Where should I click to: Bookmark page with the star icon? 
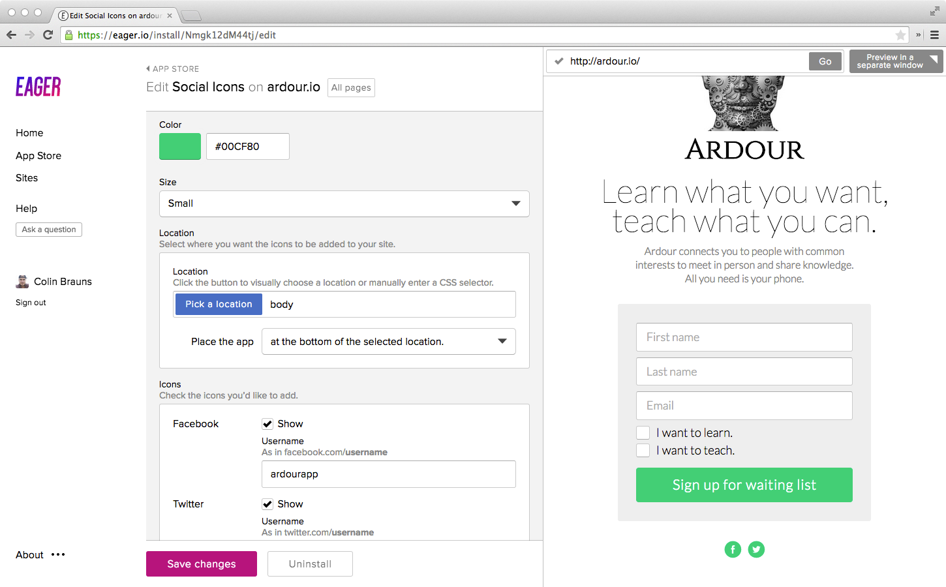click(900, 35)
